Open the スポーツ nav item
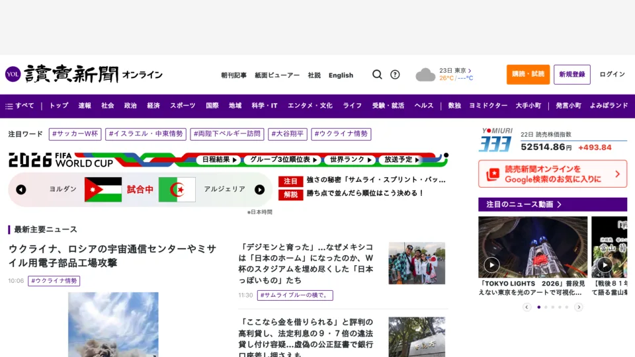This screenshot has height=357, width=635. (x=183, y=106)
